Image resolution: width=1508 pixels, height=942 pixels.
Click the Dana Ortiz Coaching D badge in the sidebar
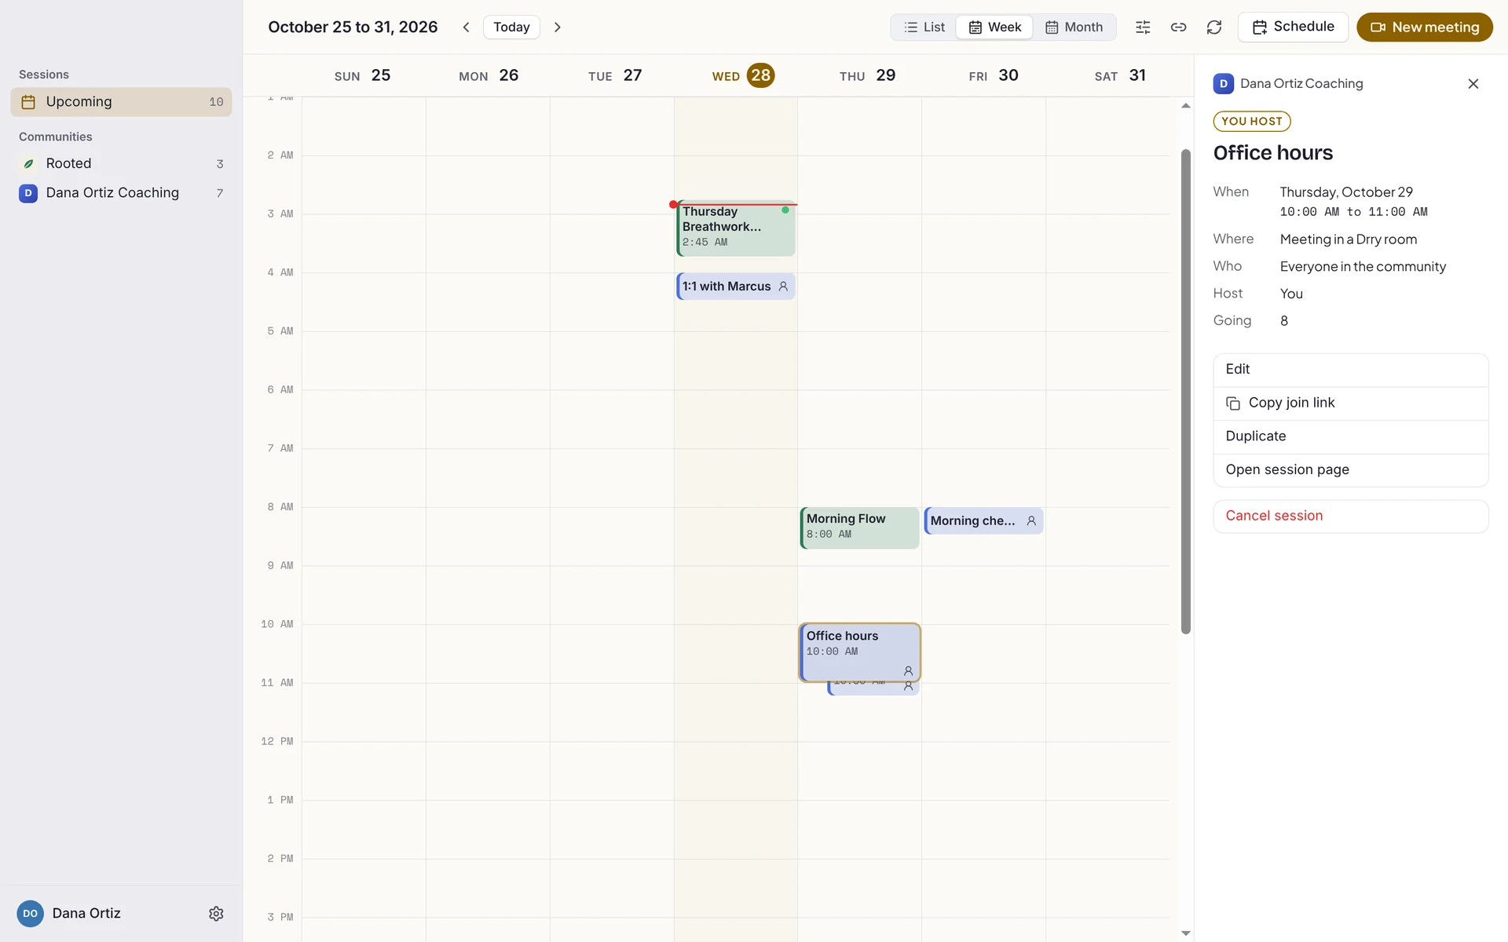[x=28, y=192]
